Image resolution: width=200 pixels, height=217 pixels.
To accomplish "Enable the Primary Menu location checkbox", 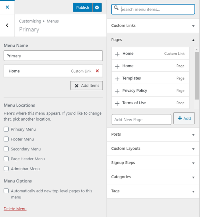I will 6,129.
